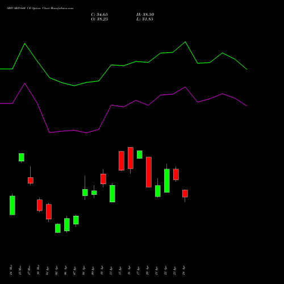
Task: Click the open value O: 38.25
Action: point(99,19)
